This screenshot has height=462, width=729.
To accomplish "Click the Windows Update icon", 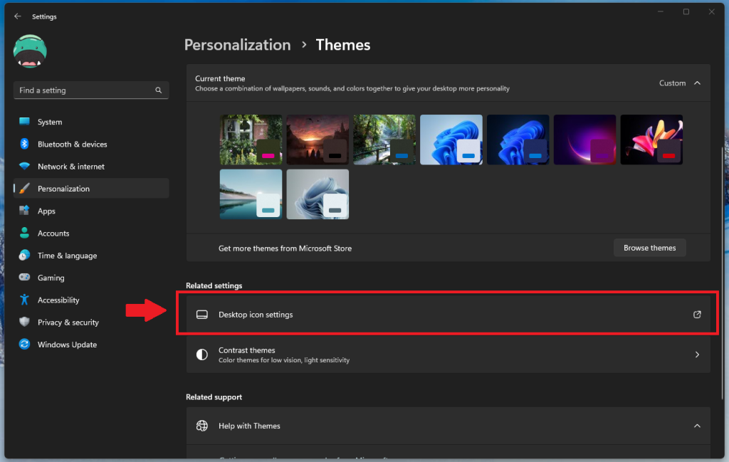I will coord(25,345).
